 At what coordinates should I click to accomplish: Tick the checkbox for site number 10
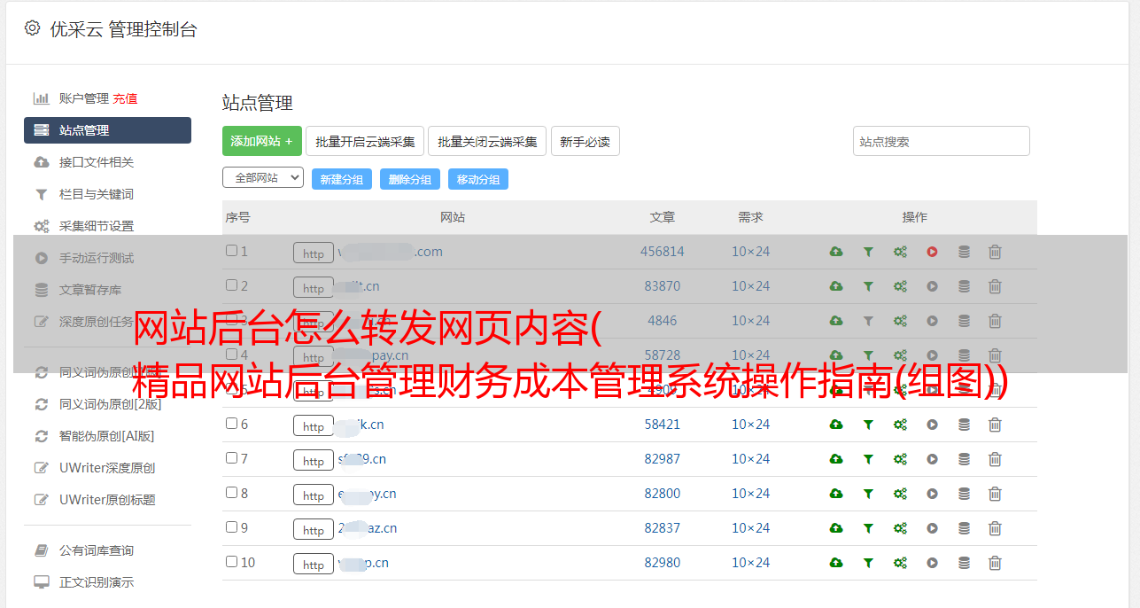(231, 562)
